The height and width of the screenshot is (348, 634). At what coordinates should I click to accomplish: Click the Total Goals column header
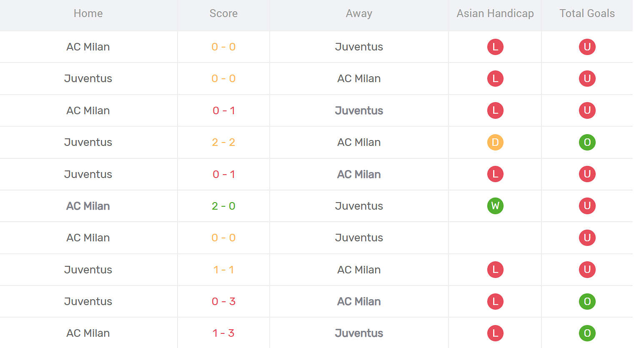coord(587,13)
